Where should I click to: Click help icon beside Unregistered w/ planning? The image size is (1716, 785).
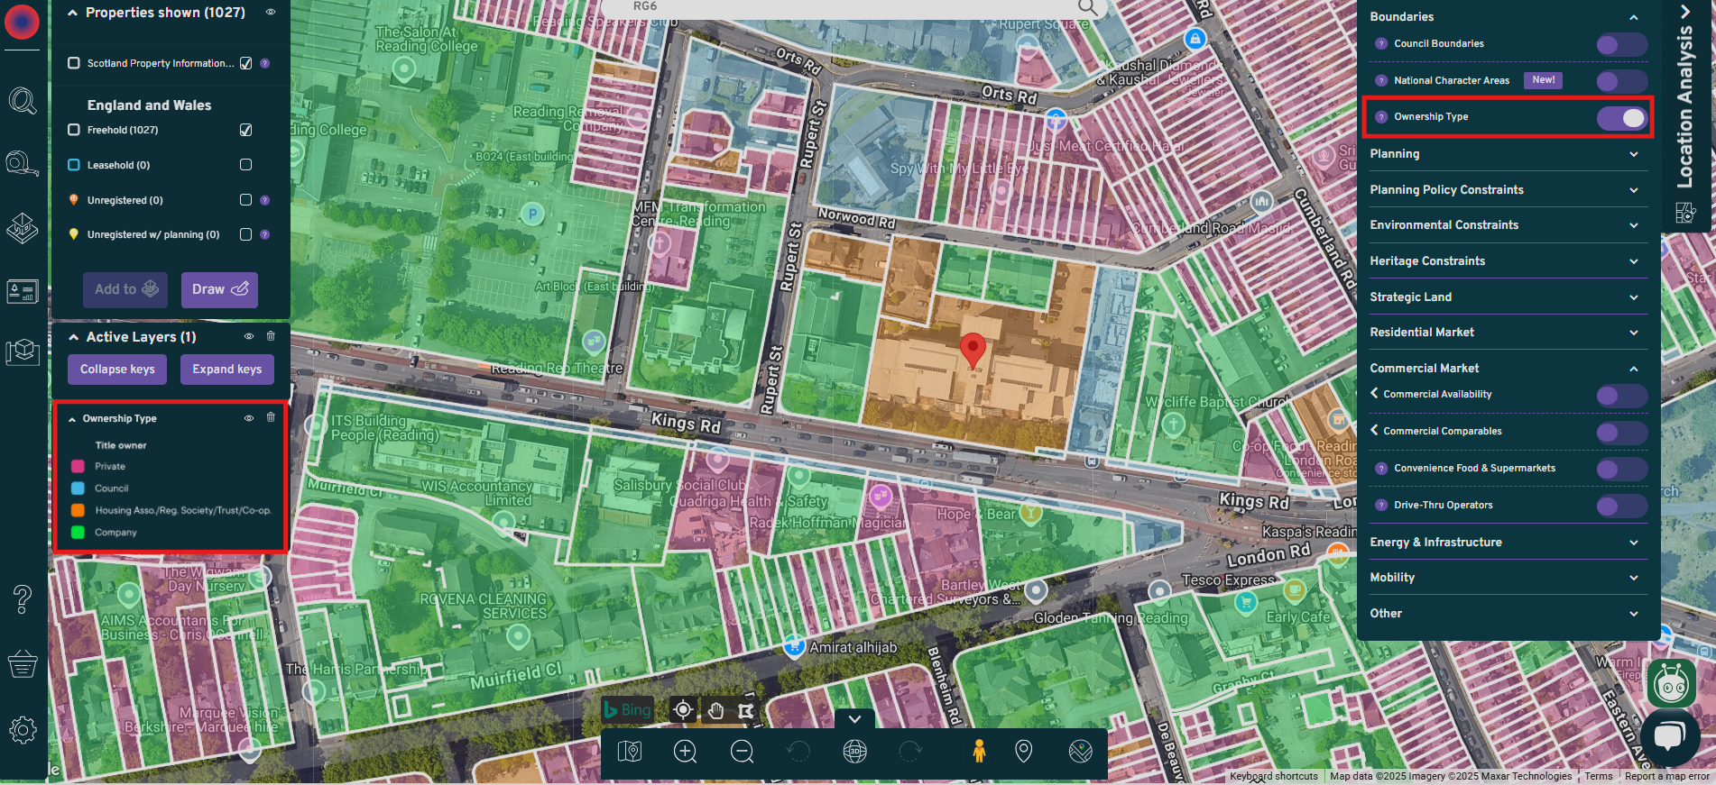(x=264, y=234)
